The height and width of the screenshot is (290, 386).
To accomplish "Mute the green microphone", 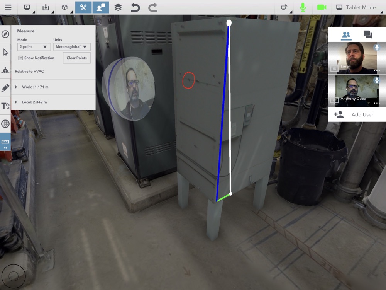I will pyautogui.click(x=303, y=7).
